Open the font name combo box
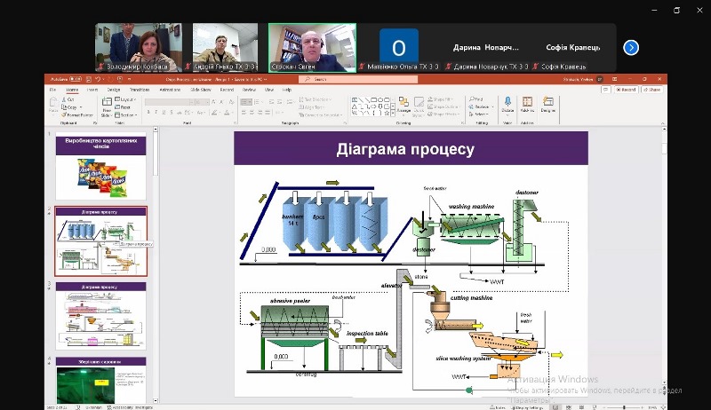 (x=170, y=102)
